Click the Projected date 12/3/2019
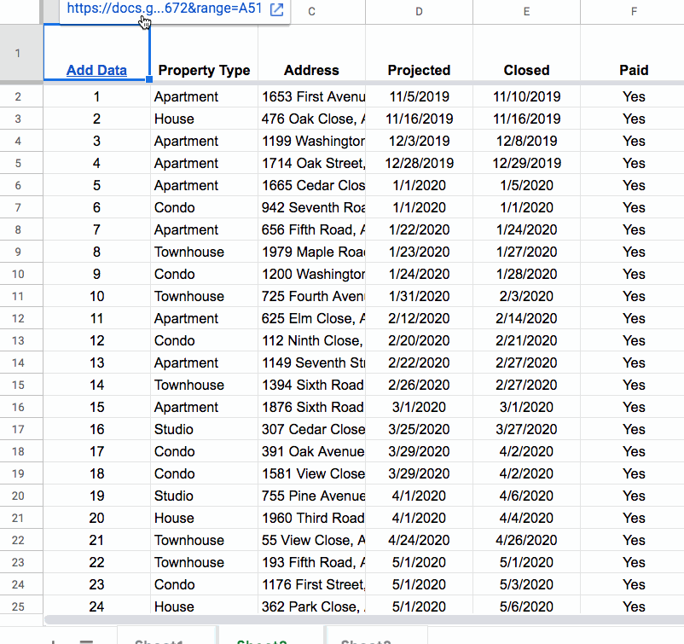684x644 pixels. pos(419,142)
